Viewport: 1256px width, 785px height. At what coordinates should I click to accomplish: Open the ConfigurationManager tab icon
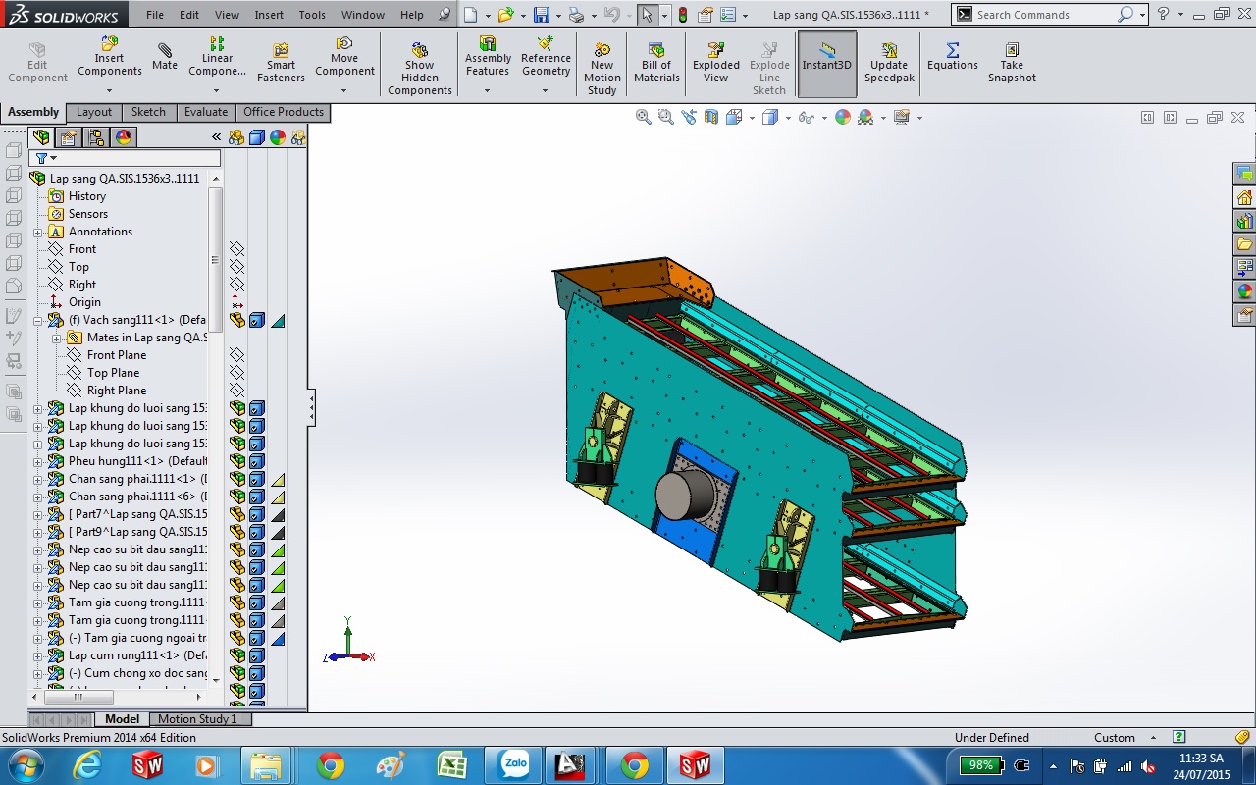(x=95, y=137)
